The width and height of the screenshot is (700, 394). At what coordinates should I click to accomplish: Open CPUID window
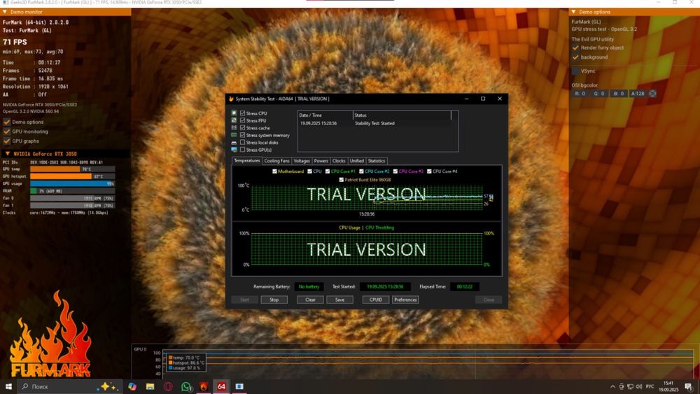[x=376, y=300]
